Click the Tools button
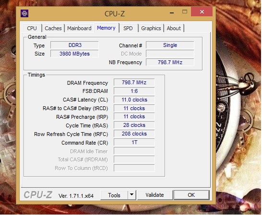Viewport: 262px width, 215px height. point(114,195)
